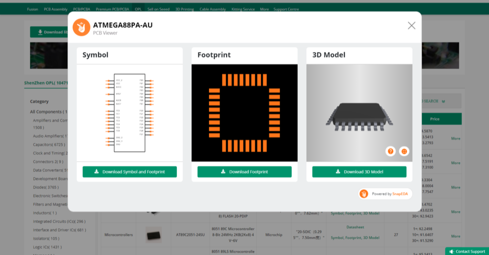Click the Download Footprint button

click(244, 172)
